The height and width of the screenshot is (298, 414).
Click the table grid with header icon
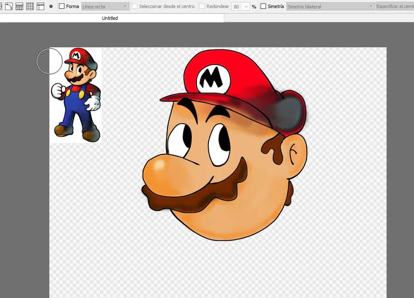tap(19, 6)
